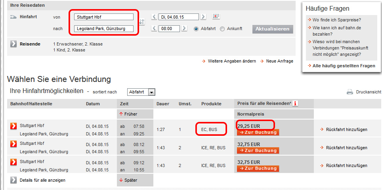Viewport: 382px width, 190px height.
Task: Go to next date arrow
Action: [x=203, y=17]
